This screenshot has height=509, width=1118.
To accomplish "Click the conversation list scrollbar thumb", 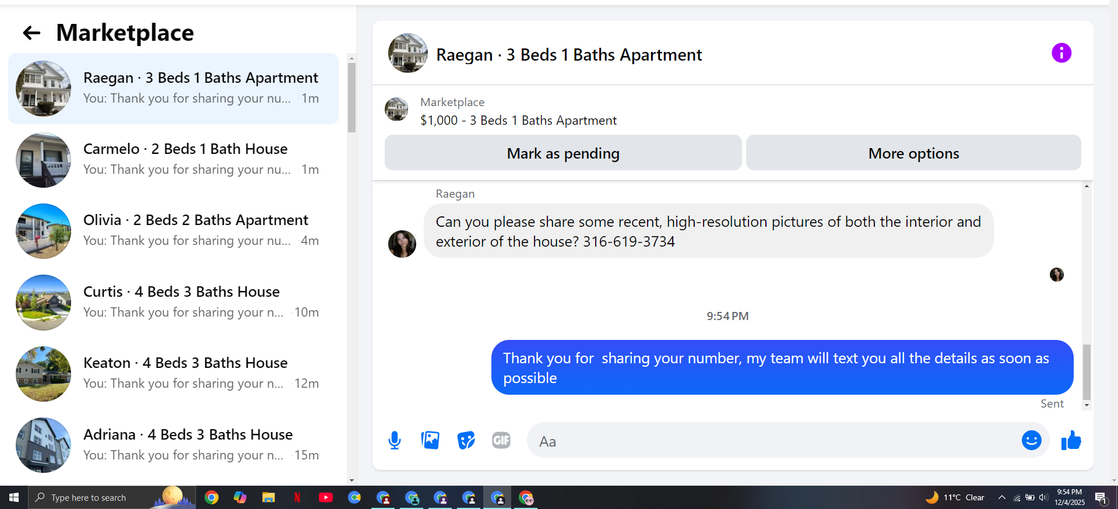I will click(x=351, y=97).
